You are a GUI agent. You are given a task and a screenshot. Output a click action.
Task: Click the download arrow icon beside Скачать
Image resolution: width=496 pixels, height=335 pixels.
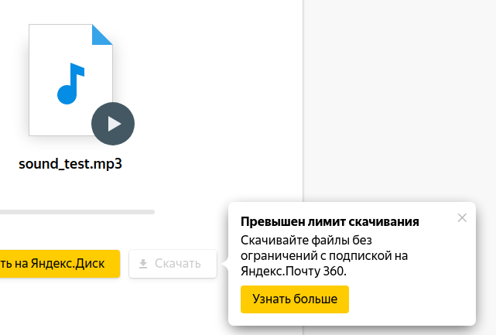pyautogui.click(x=143, y=264)
